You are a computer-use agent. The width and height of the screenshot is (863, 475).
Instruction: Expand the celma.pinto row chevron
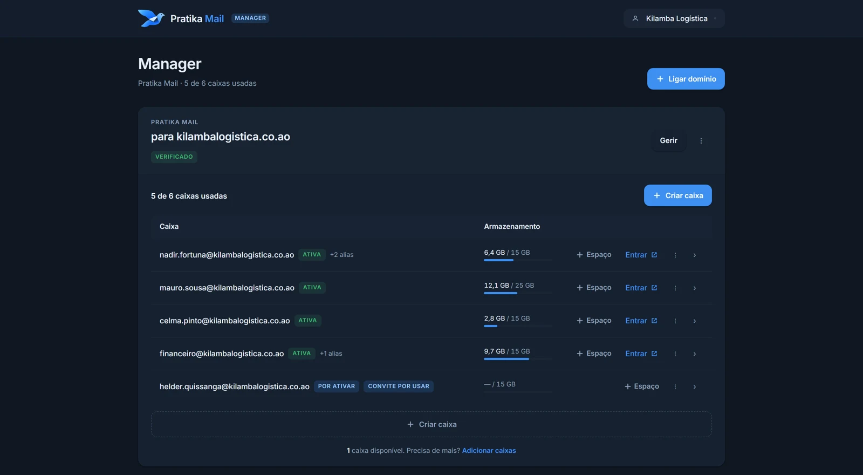pos(694,321)
